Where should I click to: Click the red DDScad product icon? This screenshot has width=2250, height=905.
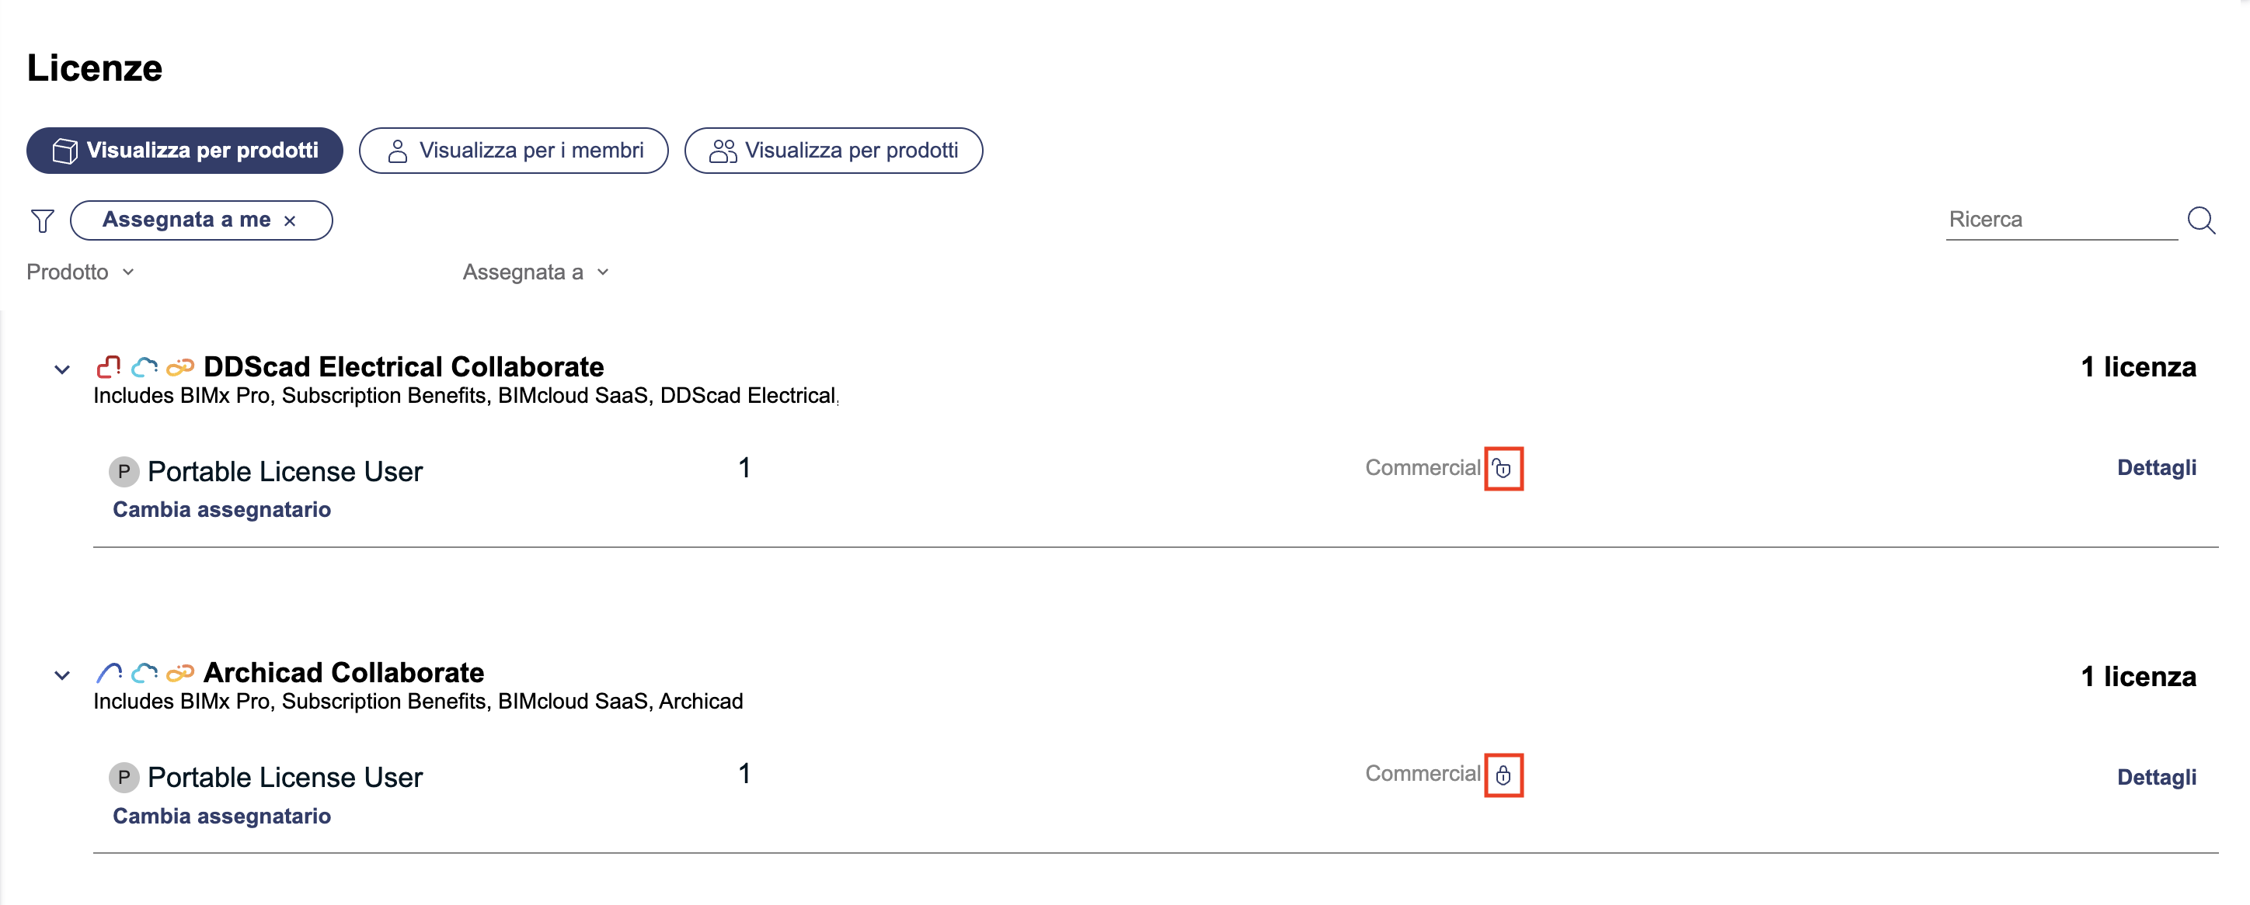[x=108, y=366]
